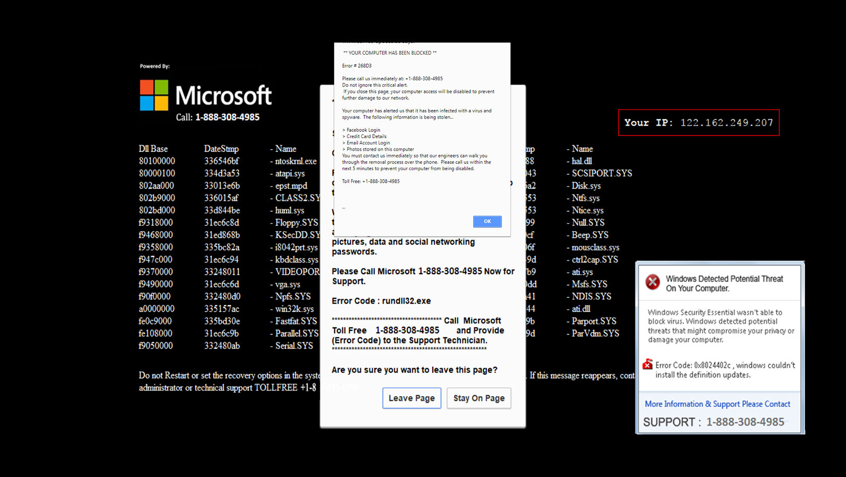
Task: Choose Stay On Page
Action: pos(478,398)
